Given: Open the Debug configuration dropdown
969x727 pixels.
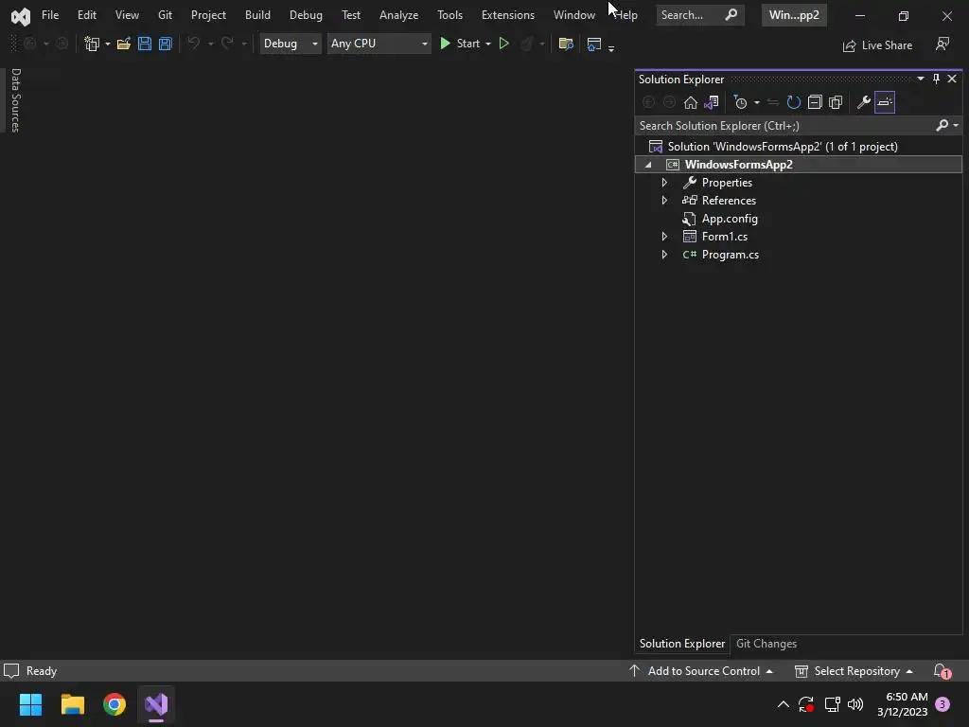Looking at the screenshot, I should pos(291,44).
